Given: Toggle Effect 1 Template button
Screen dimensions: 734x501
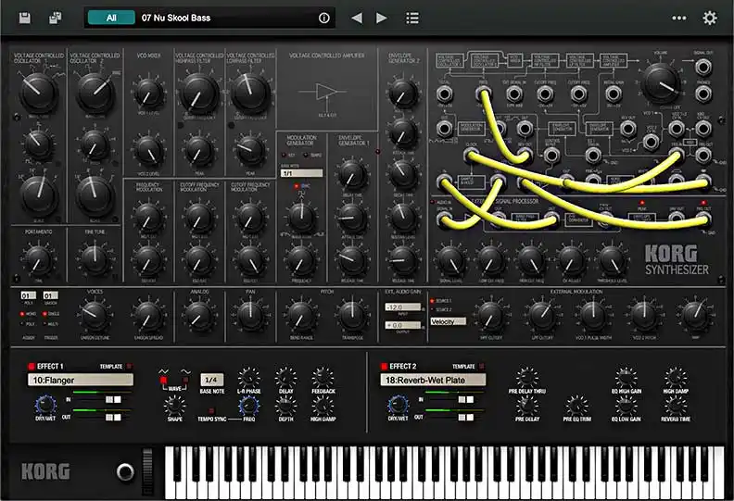Looking at the screenshot, I should point(129,367).
